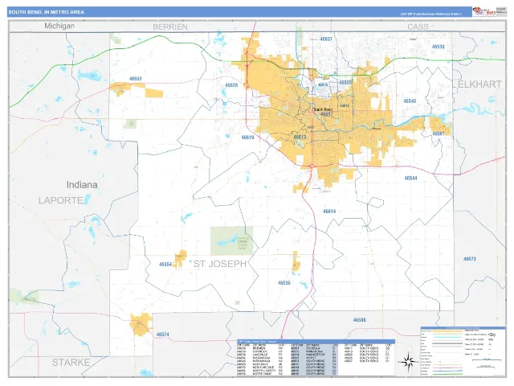Click ZIP code label 46613

pyautogui.click(x=300, y=137)
